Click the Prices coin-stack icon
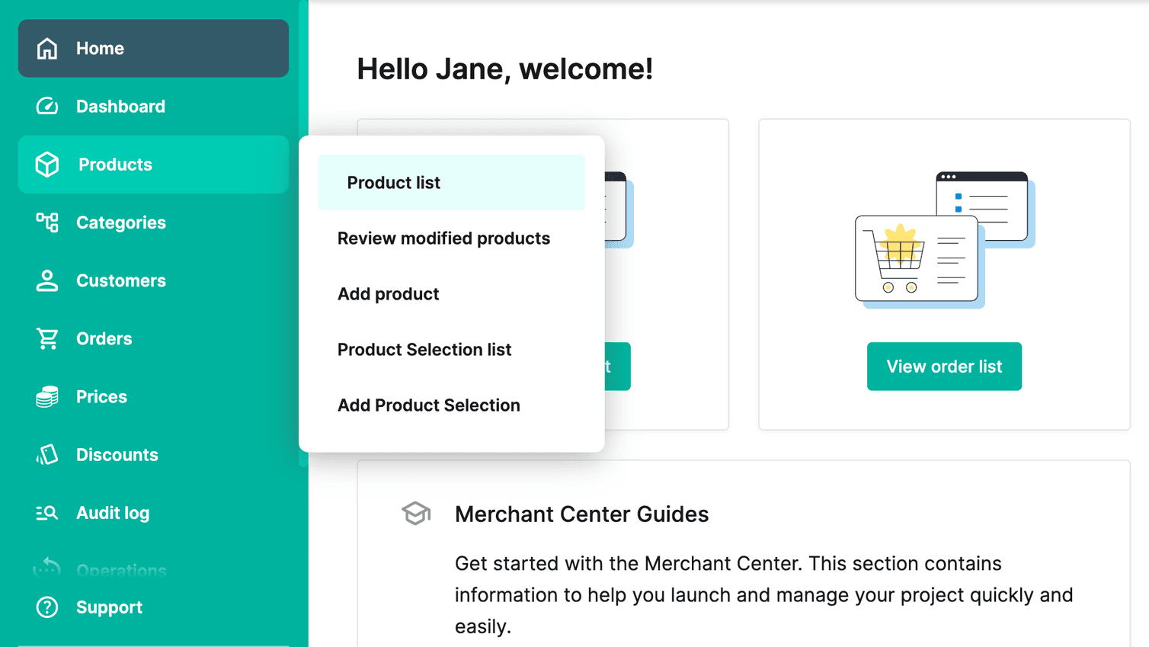 [x=46, y=396]
